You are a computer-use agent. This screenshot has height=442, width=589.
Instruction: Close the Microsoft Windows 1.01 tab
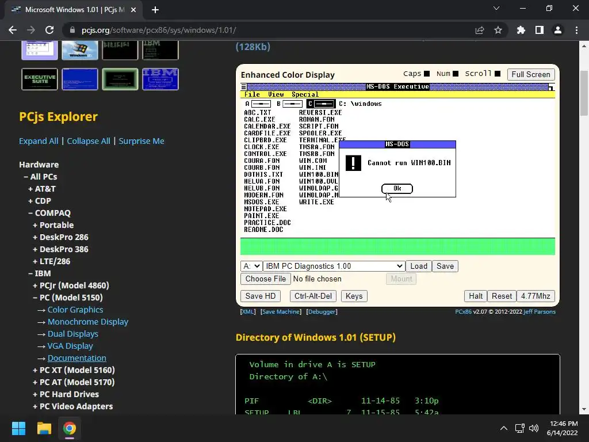tap(133, 10)
